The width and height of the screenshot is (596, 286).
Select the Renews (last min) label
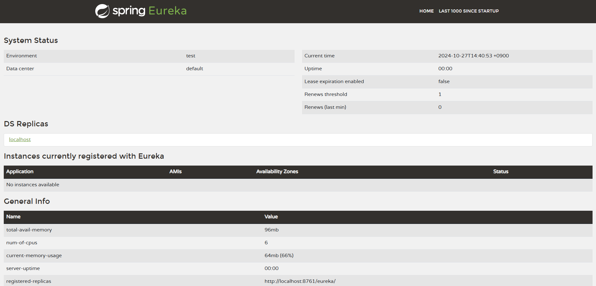pyautogui.click(x=325, y=107)
